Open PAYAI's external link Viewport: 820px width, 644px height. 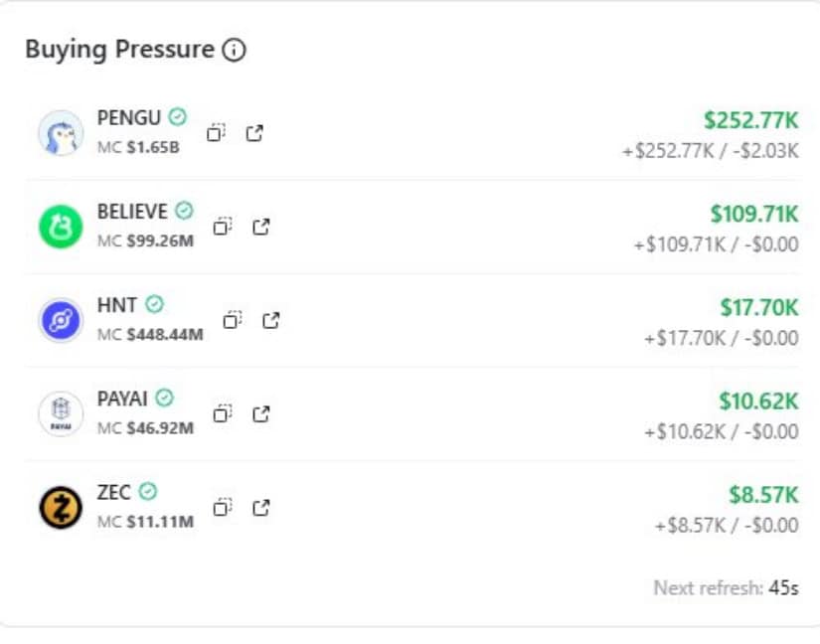[259, 414]
